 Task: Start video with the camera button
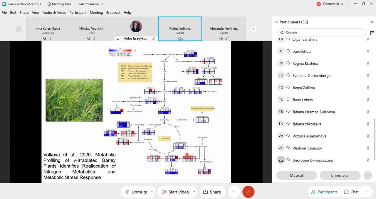click(175, 192)
